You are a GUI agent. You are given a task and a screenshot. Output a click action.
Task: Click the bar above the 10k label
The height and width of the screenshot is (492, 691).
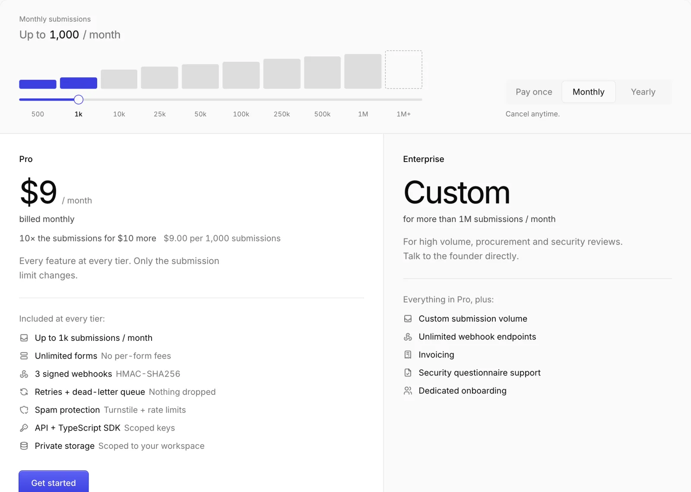tap(119, 79)
